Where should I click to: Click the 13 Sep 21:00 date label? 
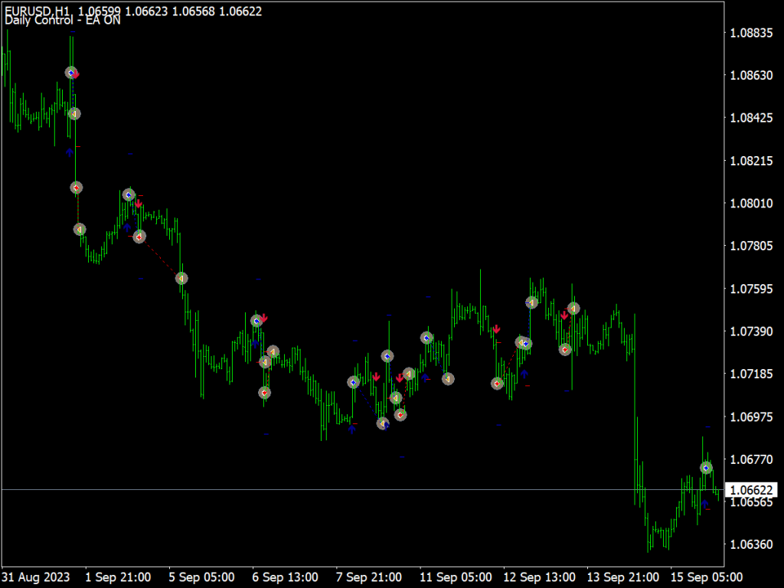click(624, 577)
